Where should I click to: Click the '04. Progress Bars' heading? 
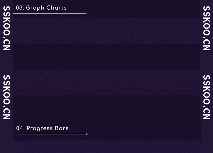42,128
